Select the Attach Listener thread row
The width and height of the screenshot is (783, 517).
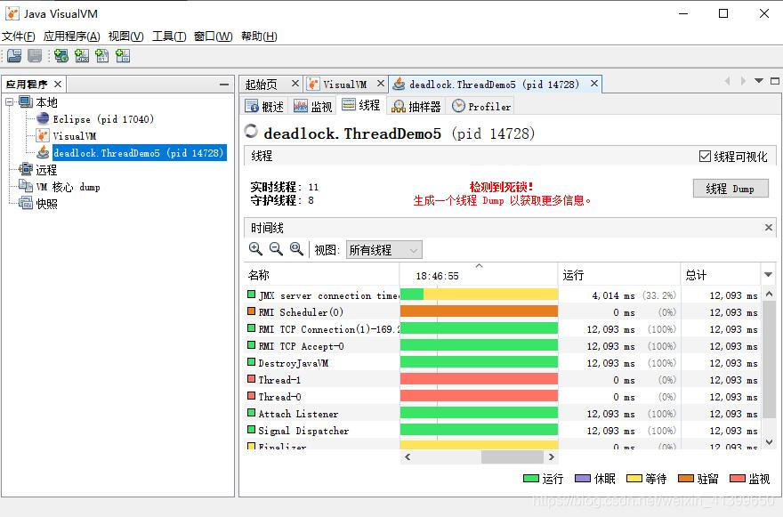pyautogui.click(x=503, y=414)
